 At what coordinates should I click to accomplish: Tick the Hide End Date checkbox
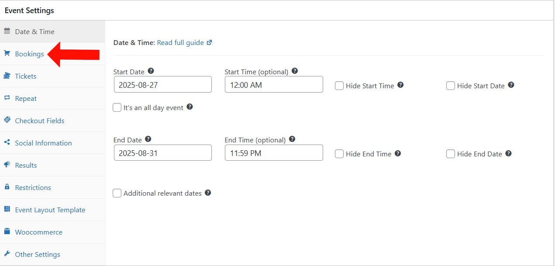pyautogui.click(x=451, y=154)
